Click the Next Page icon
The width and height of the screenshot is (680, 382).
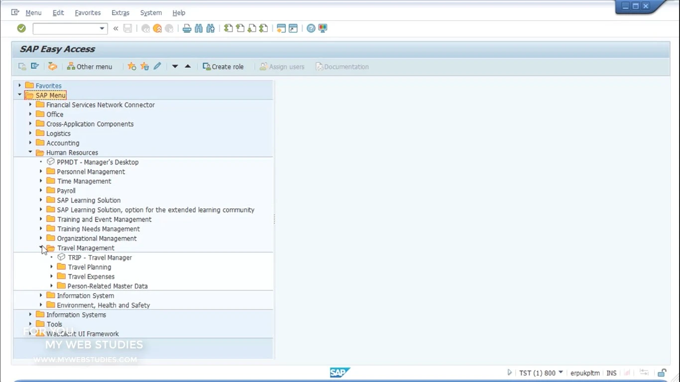pos(252,28)
